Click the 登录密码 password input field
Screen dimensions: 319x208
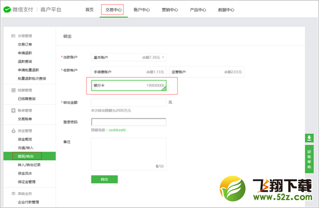click(x=129, y=122)
